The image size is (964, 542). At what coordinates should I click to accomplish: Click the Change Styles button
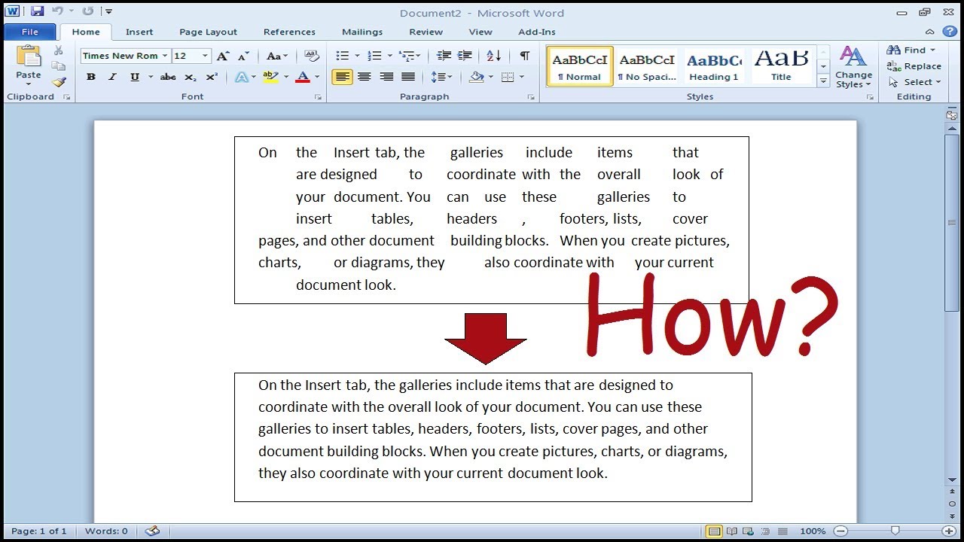(853, 66)
